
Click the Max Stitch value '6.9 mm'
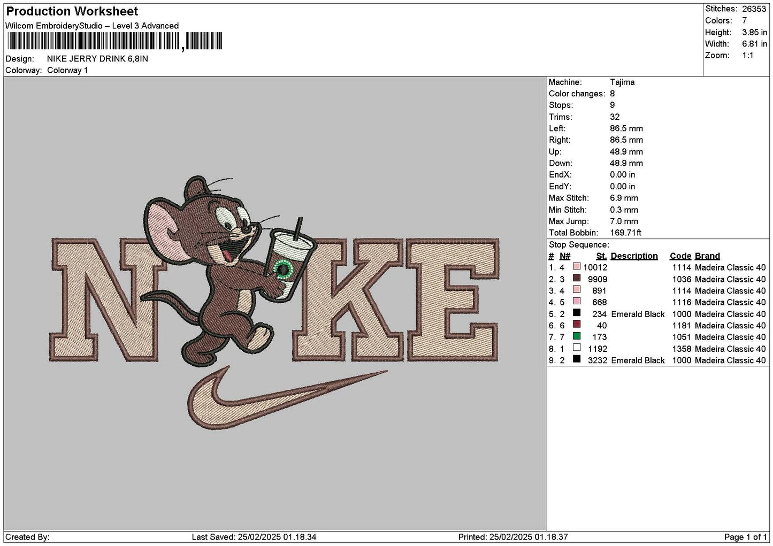coord(624,198)
